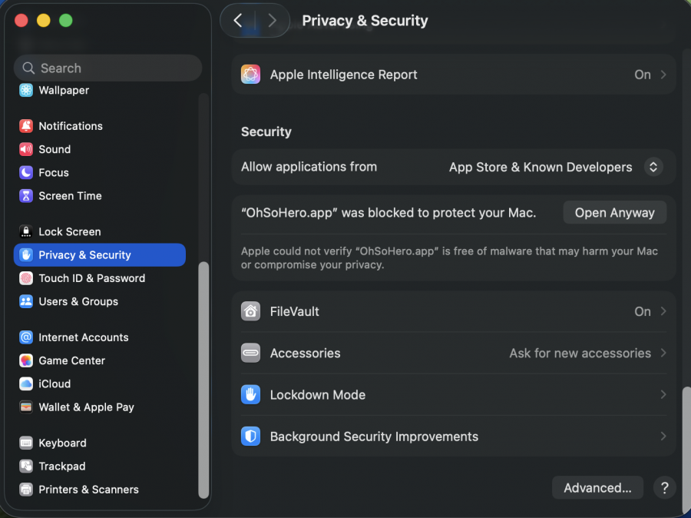Expand the Accessories row chevron
This screenshot has width=691, height=518.
click(663, 353)
